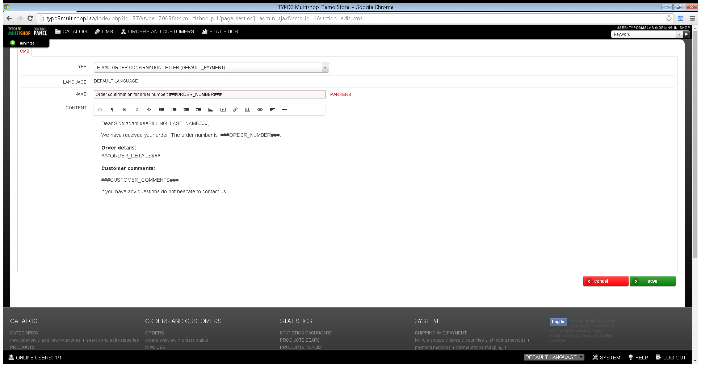
Task: Insert a numbered list
Action: point(174,109)
